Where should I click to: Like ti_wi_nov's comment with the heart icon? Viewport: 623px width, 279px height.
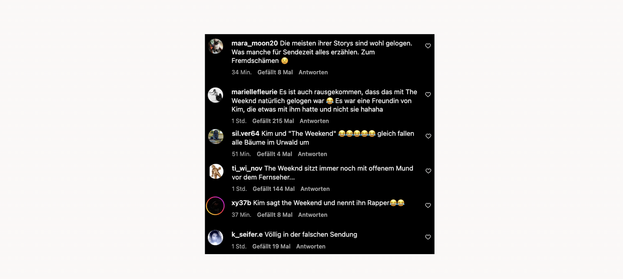[428, 171]
